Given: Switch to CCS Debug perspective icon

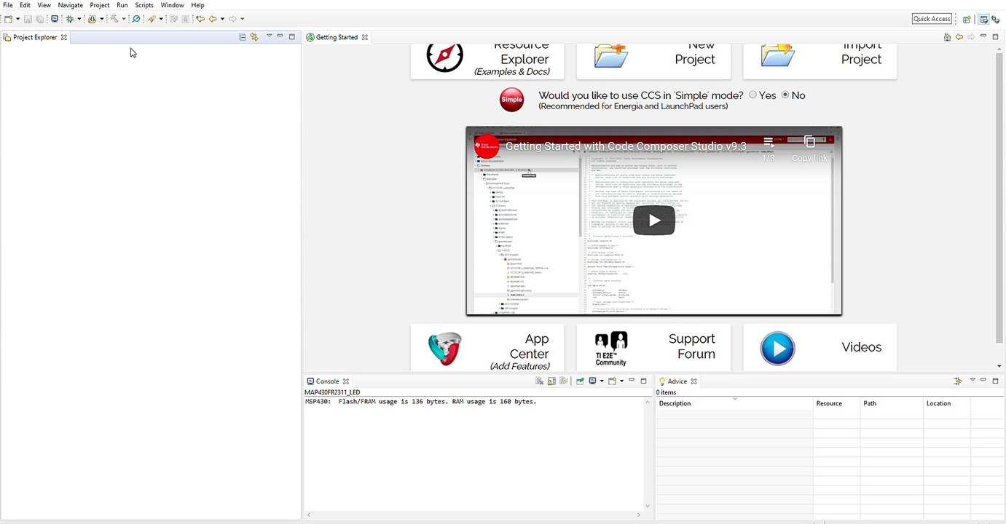Looking at the screenshot, I should [995, 20].
